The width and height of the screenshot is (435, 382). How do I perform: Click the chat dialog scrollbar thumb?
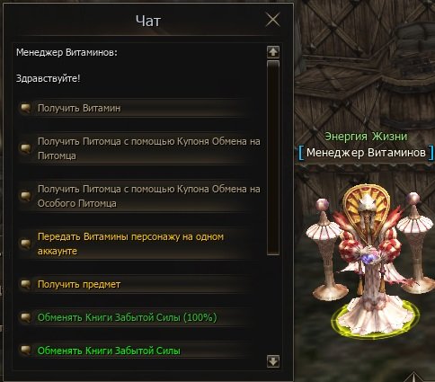coord(273,158)
